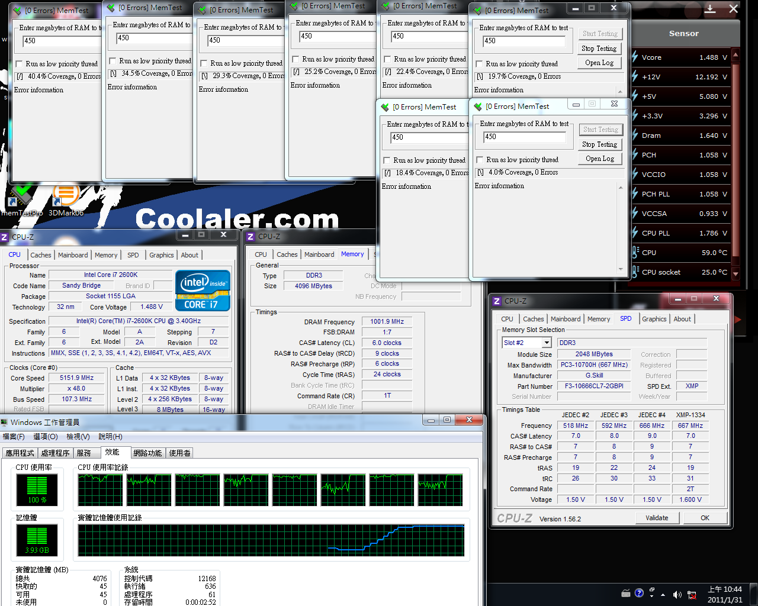The image size is (758, 606).
Task: Switch to 網路功能 tab in Task Manager
Action: point(147,453)
